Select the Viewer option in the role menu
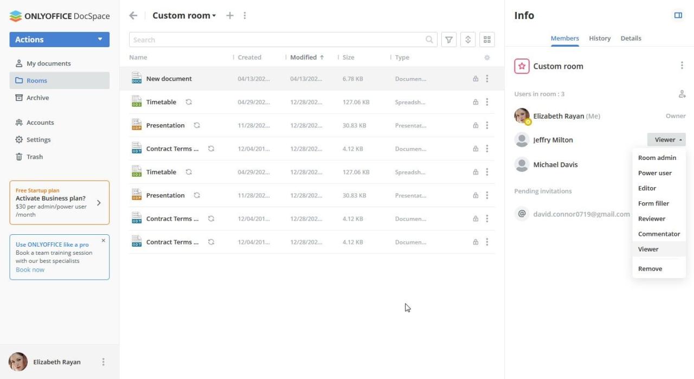This screenshot has height=379, width=694. pos(659,249)
